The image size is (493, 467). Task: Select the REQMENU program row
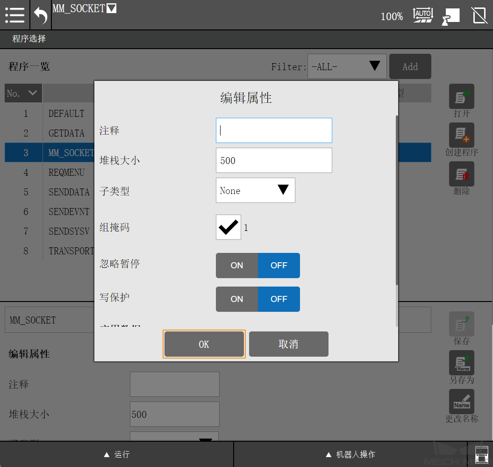tap(50, 172)
